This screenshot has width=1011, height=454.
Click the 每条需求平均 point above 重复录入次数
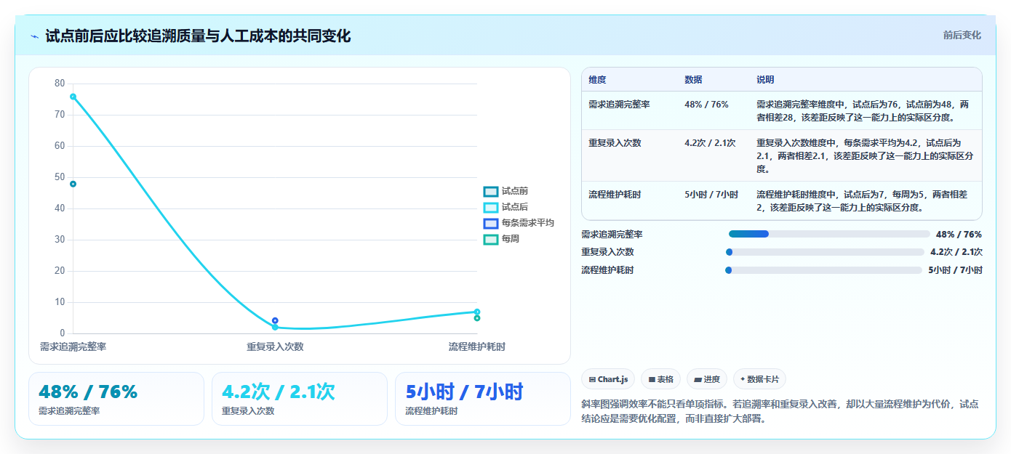coord(275,320)
